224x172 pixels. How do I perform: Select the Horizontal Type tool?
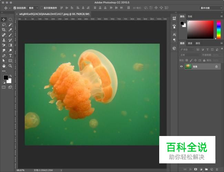tap(10, 55)
